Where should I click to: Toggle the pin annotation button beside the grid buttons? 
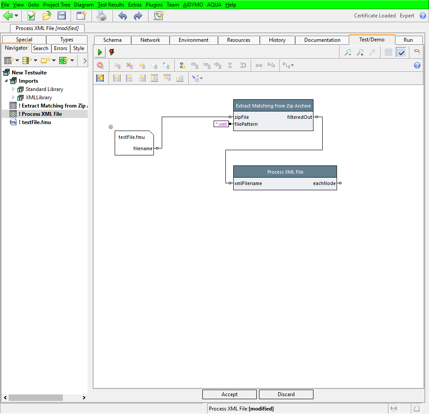click(x=417, y=52)
